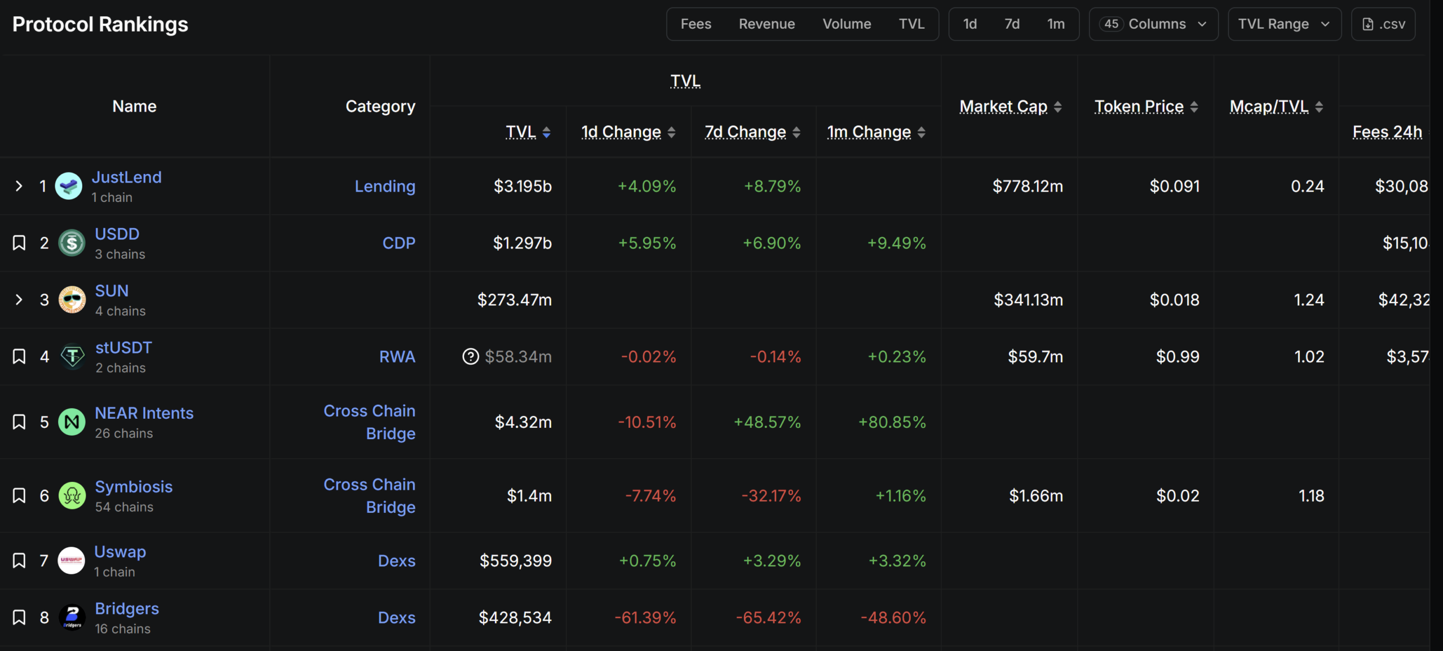The width and height of the screenshot is (1443, 651).
Task: Click the NEAR Intents logo
Action: point(72,422)
